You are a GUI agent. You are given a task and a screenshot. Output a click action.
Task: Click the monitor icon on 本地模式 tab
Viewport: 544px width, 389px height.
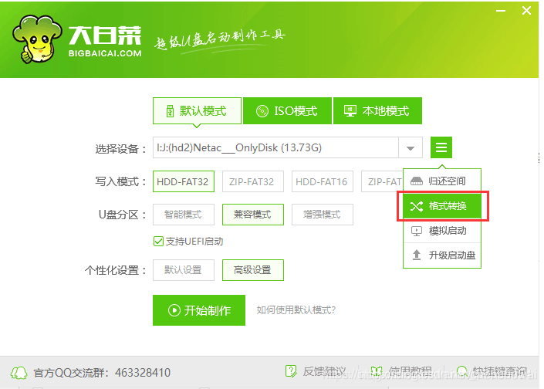pyautogui.click(x=350, y=111)
